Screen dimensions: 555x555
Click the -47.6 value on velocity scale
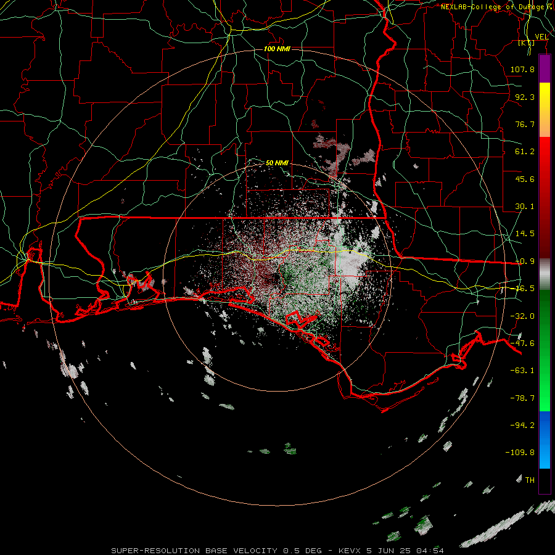522,343
